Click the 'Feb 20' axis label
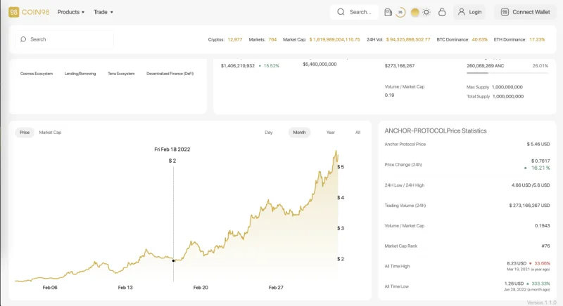Image resolution: width=563 pixels, height=306 pixels. pyautogui.click(x=201, y=287)
